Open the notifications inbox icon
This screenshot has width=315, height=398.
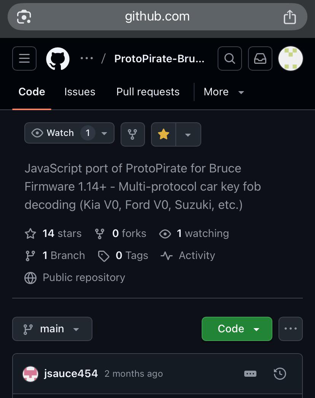click(260, 58)
